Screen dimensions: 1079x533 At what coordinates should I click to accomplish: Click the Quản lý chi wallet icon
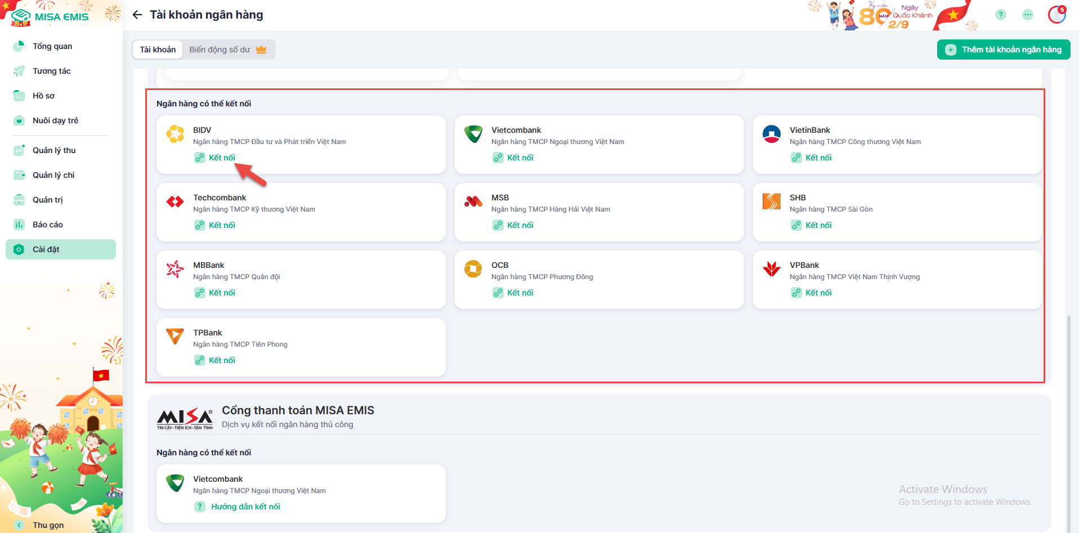pos(19,175)
